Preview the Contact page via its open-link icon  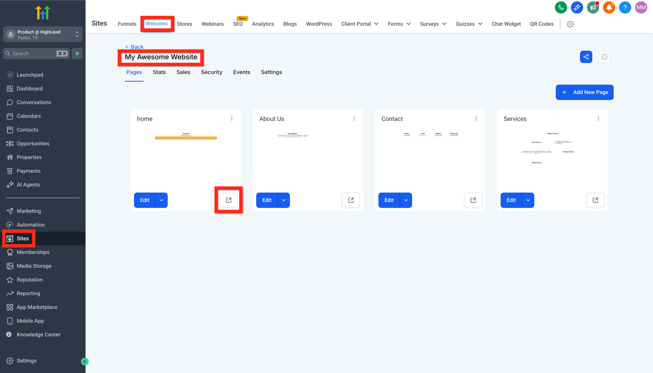point(473,200)
